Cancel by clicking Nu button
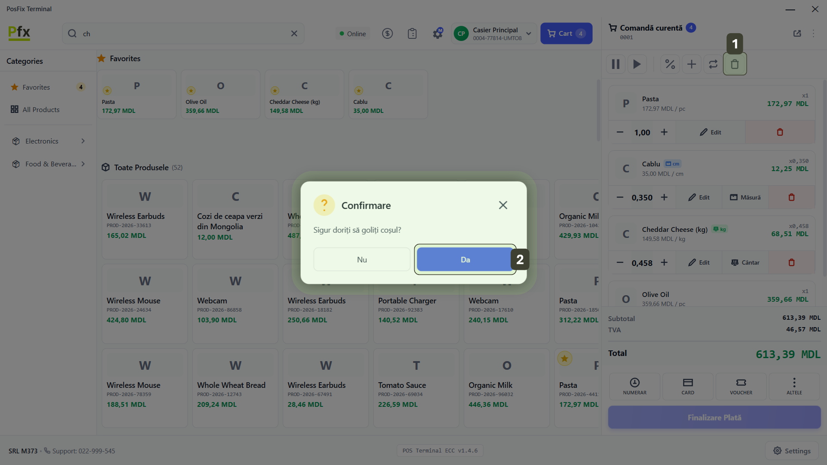The width and height of the screenshot is (827, 465). [x=362, y=259]
